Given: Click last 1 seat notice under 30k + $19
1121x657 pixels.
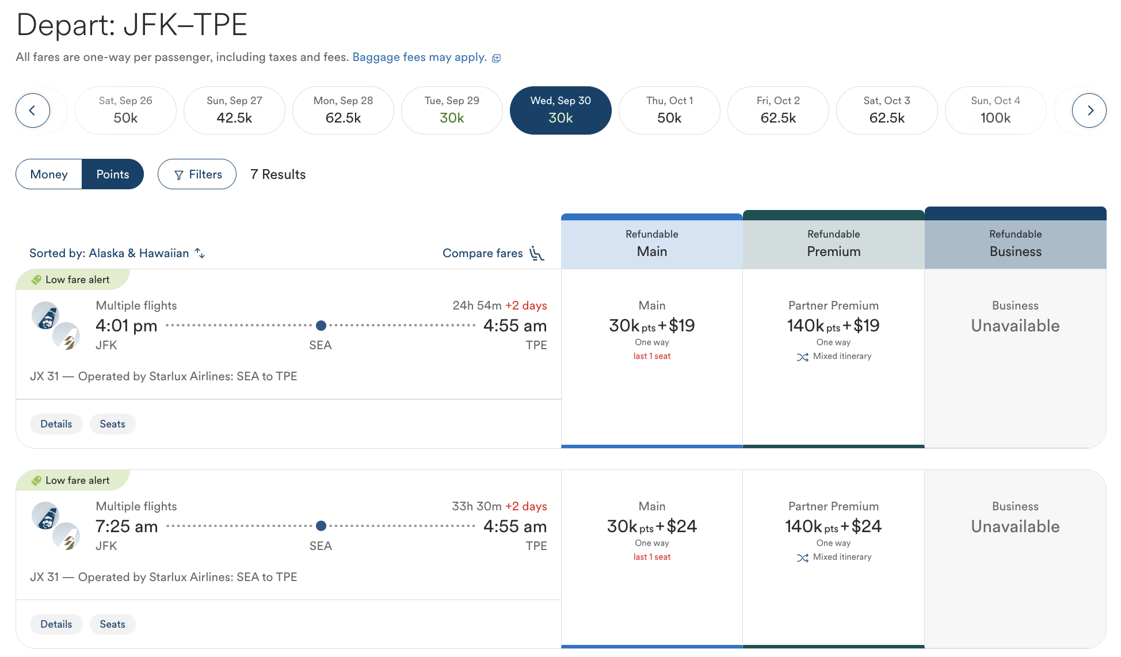Looking at the screenshot, I should coord(652,356).
